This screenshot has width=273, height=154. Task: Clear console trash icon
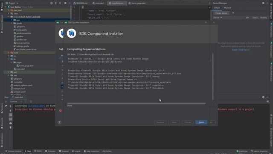coord(10,127)
